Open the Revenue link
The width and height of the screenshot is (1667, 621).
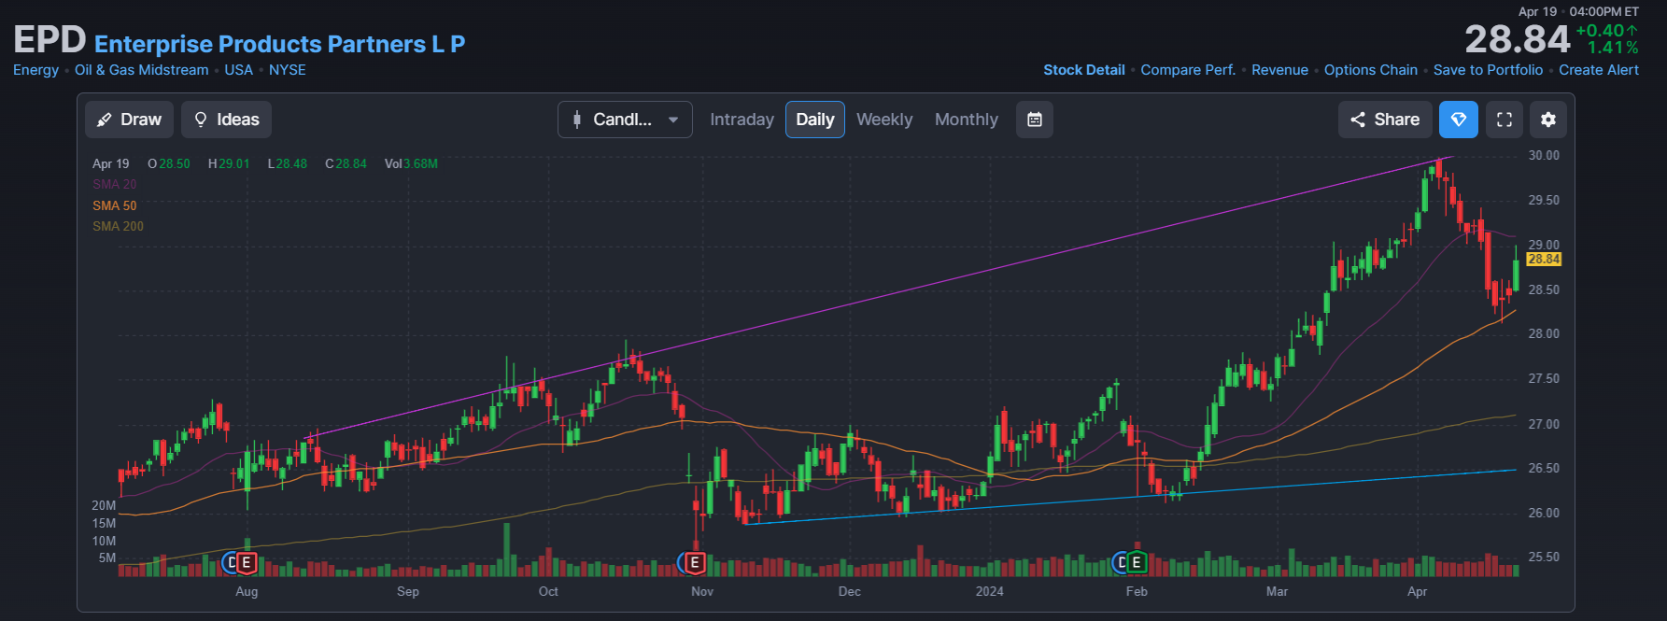[x=1279, y=70]
